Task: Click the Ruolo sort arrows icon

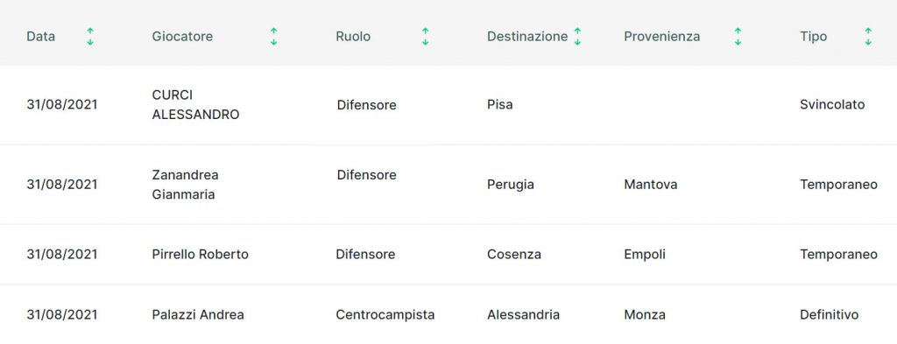Action: [x=425, y=37]
